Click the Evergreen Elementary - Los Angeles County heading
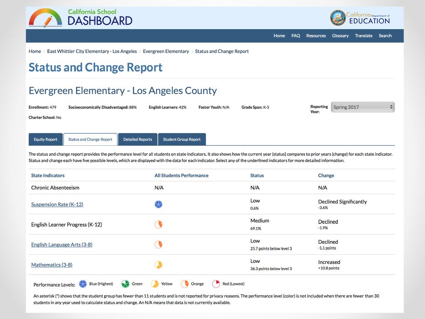Image resolution: width=425 pixels, height=319 pixels. (123, 91)
